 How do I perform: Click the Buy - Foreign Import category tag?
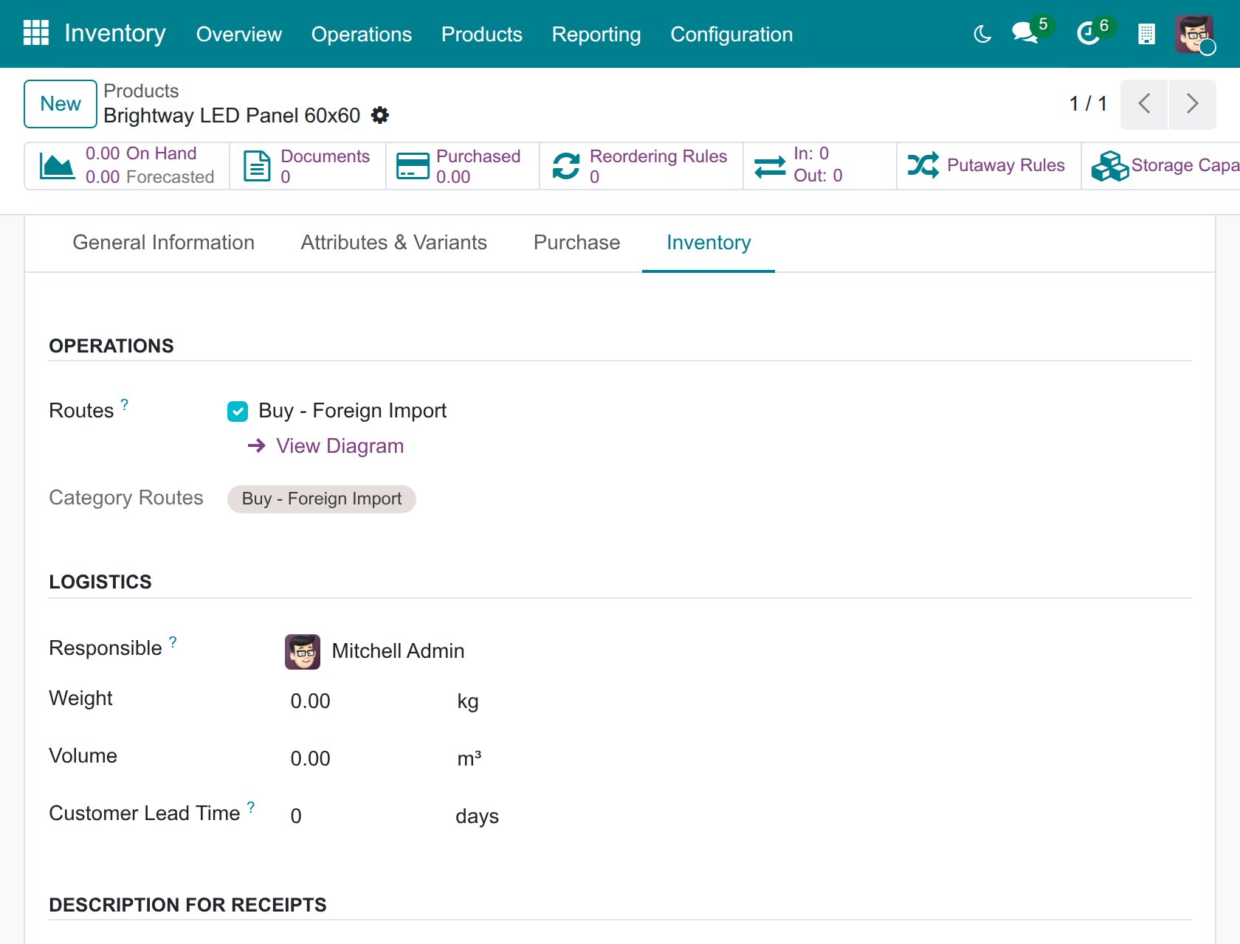(322, 499)
